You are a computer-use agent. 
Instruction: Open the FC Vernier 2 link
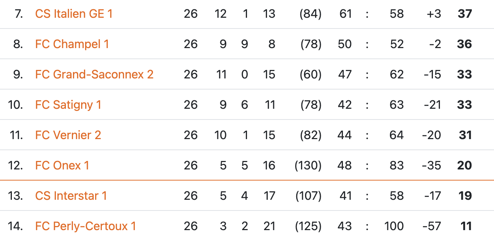point(68,135)
